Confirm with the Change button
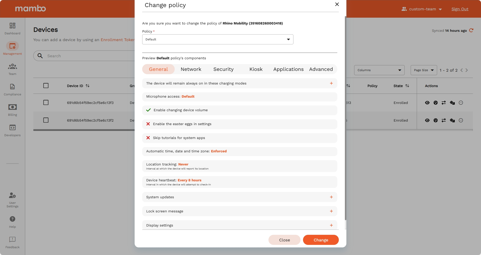 point(320,240)
